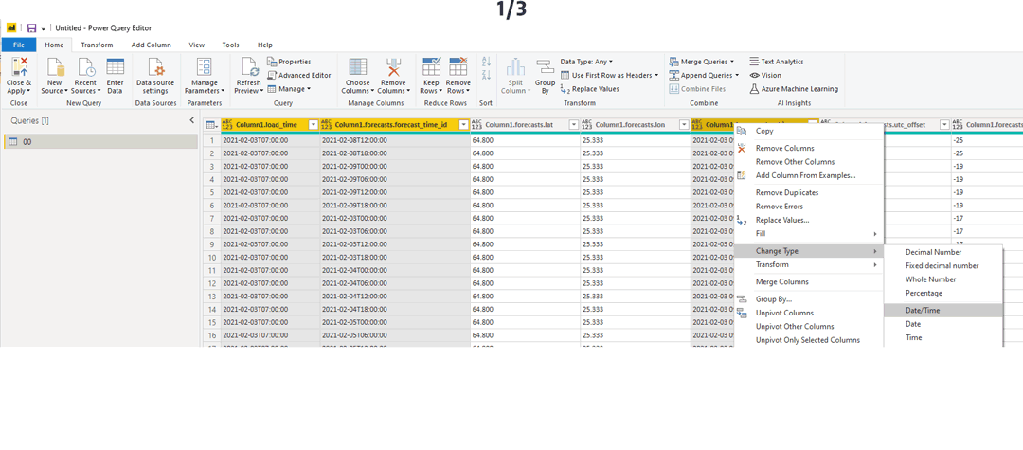The height and width of the screenshot is (450, 1023).
Task: Open filter dropdown for Column1.forecasts.lat
Action: [x=573, y=124]
